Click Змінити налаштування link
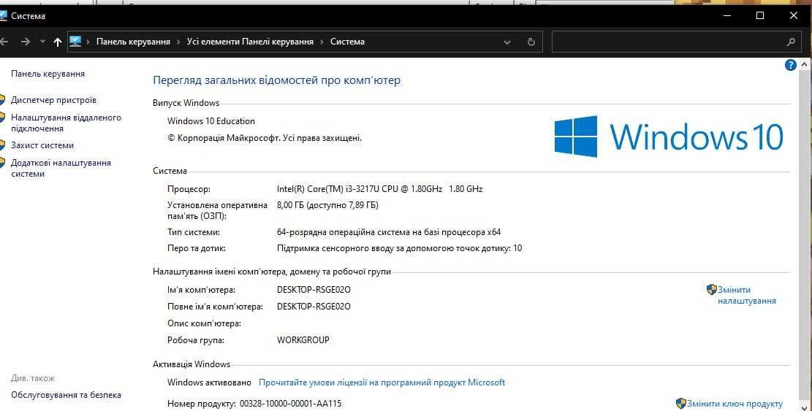 tap(747, 295)
